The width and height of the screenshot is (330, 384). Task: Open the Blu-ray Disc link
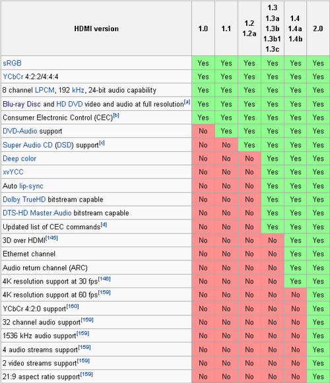point(22,104)
